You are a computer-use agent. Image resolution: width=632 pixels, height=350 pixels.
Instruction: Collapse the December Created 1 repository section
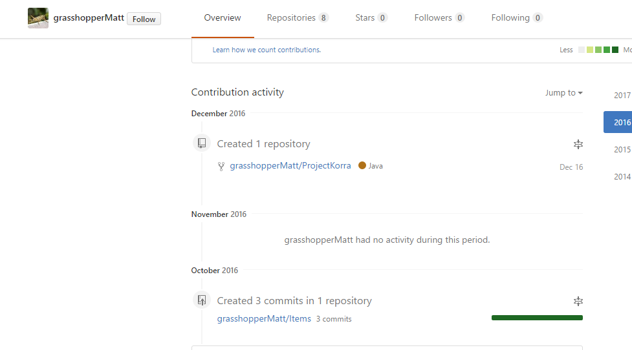[x=578, y=145]
